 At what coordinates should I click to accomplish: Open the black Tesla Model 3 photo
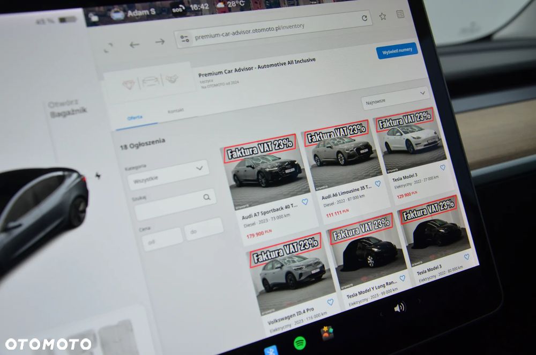[x=435, y=230]
